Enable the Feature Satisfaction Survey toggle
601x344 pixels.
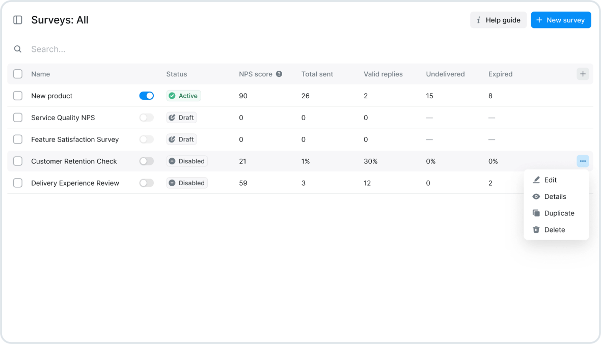click(x=146, y=139)
